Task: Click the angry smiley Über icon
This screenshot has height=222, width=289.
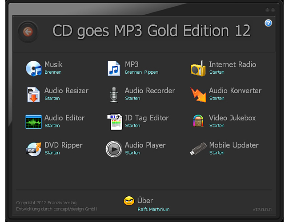Action: click(x=129, y=201)
